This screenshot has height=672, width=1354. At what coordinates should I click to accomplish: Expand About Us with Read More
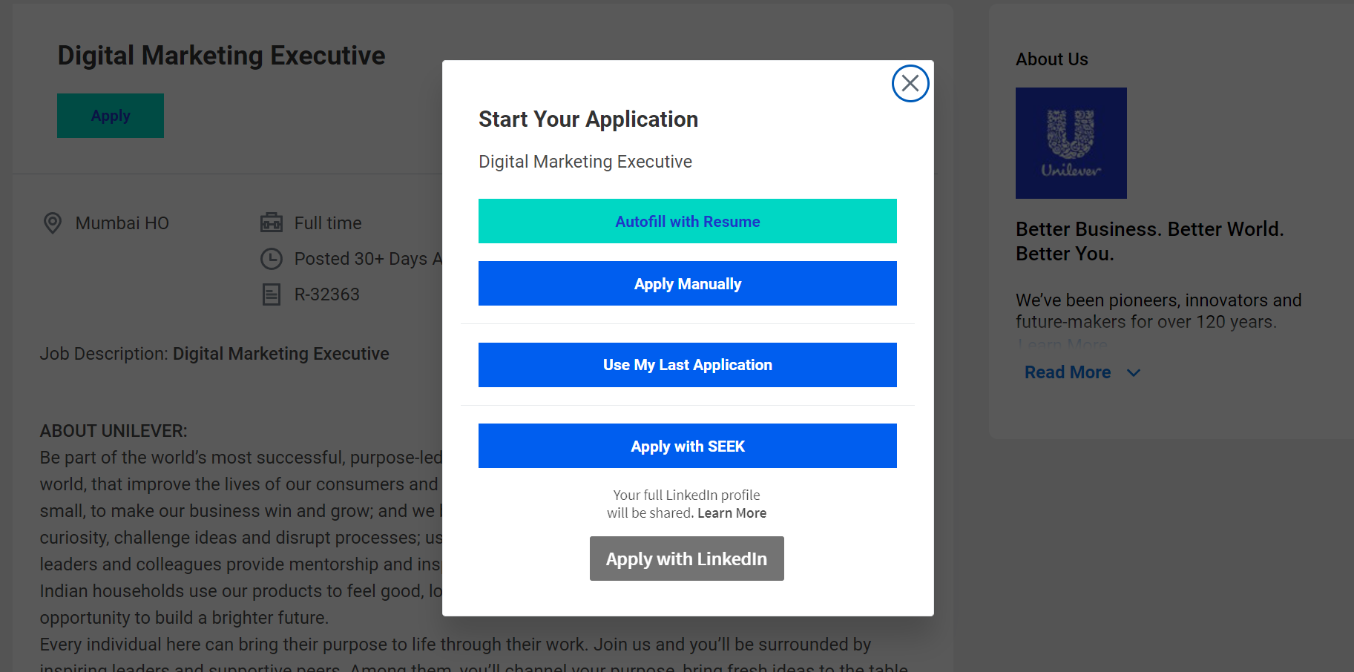(1068, 372)
